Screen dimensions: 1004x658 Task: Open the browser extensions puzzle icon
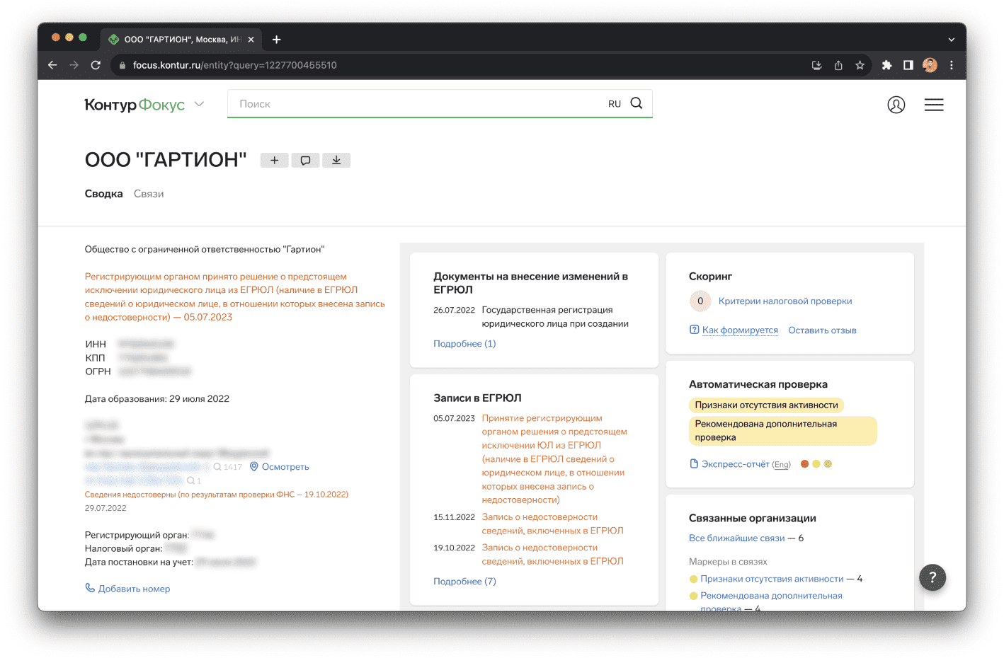[x=886, y=65]
